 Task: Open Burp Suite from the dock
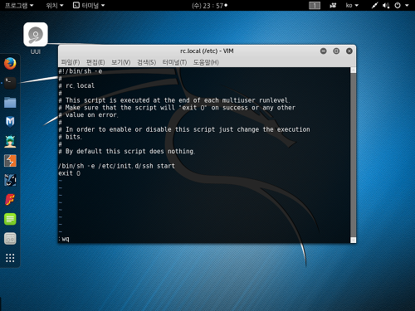pos(10,161)
